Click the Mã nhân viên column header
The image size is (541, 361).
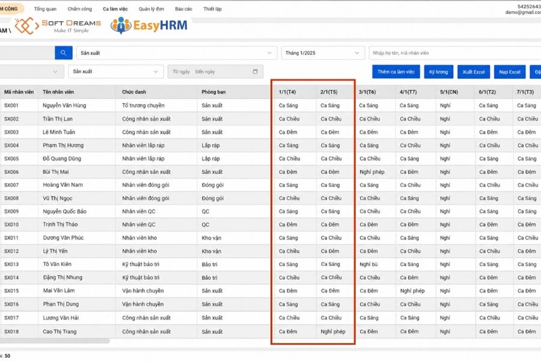tap(19, 92)
